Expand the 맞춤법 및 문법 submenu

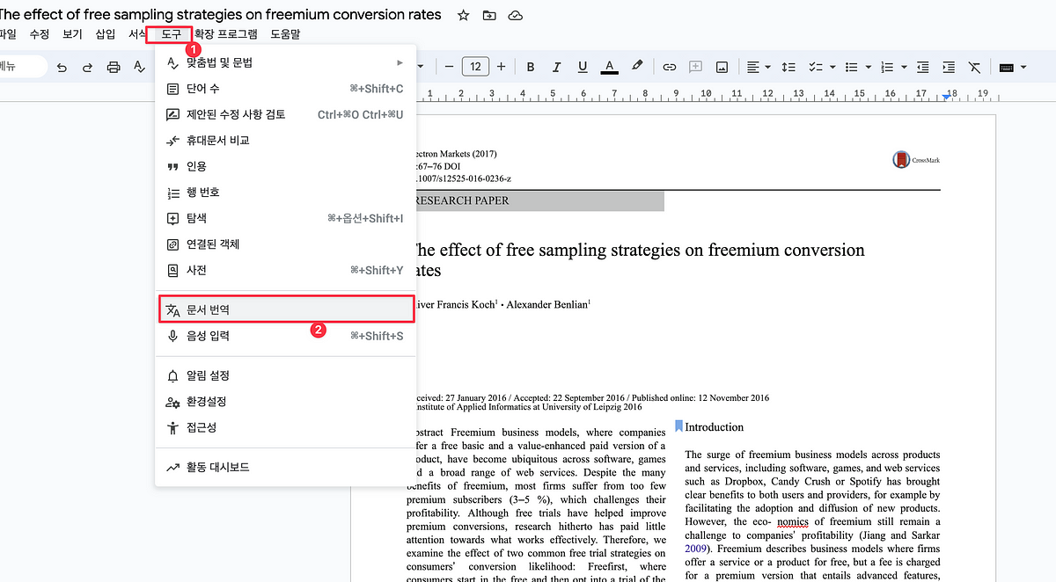point(283,62)
